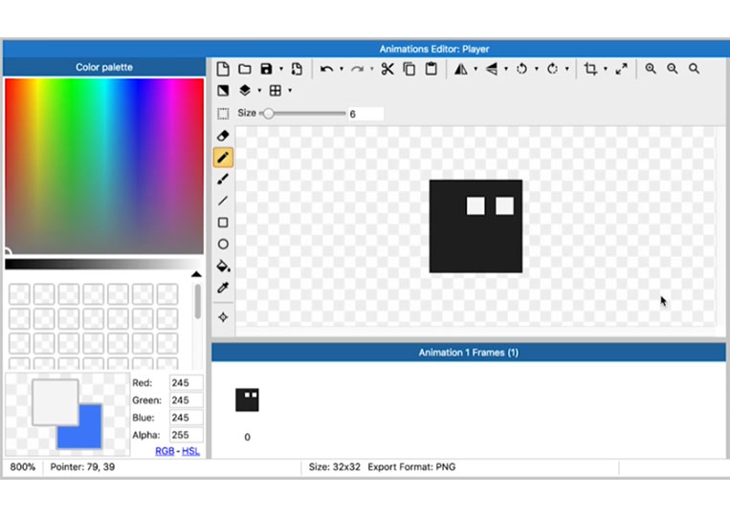The height and width of the screenshot is (517, 730).
Task: Click the 800% zoom level in status bar
Action: 23,467
